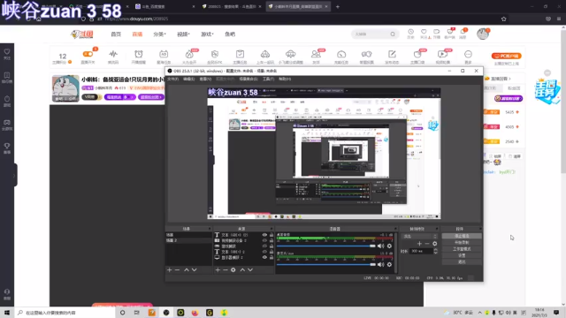Open the sound waveform tool in Douyu toolbar
Viewport: 566px width, 318px height.
tap(113, 55)
